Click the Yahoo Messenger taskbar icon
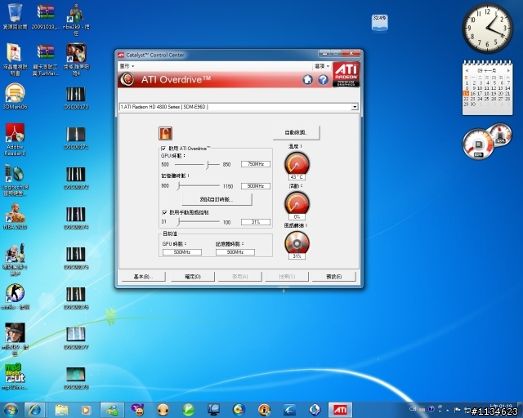This screenshot has height=418, width=523. (x=137, y=410)
